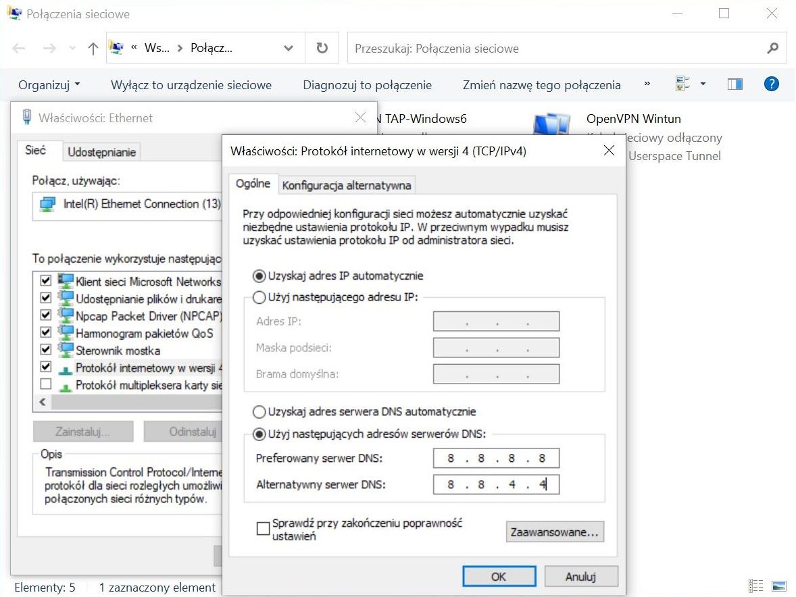This screenshot has height=597, width=796.
Task: Open help with question mark icon
Action: (771, 84)
